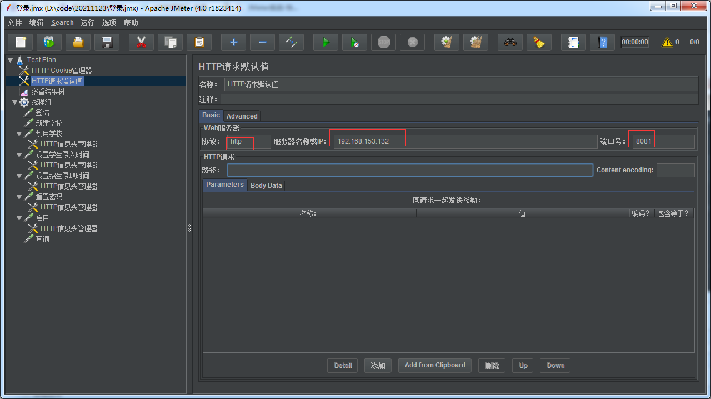Image resolution: width=711 pixels, height=399 pixels.
Task: Collapse the Test Plan tree node
Action: coord(11,60)
